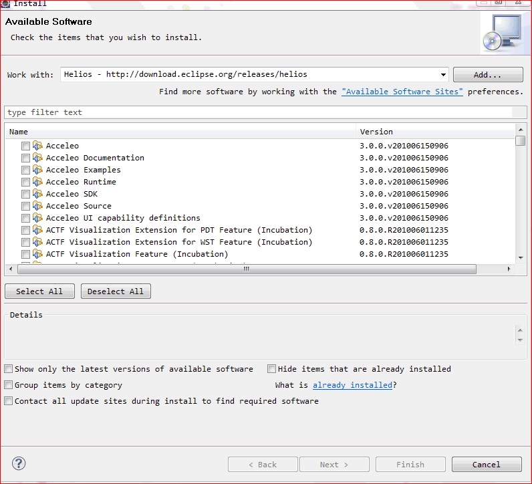This screenshot has height=484, width=532.
Task: Click the icon beside Acceleo UI capability definitions
Action: pos(37,218)
